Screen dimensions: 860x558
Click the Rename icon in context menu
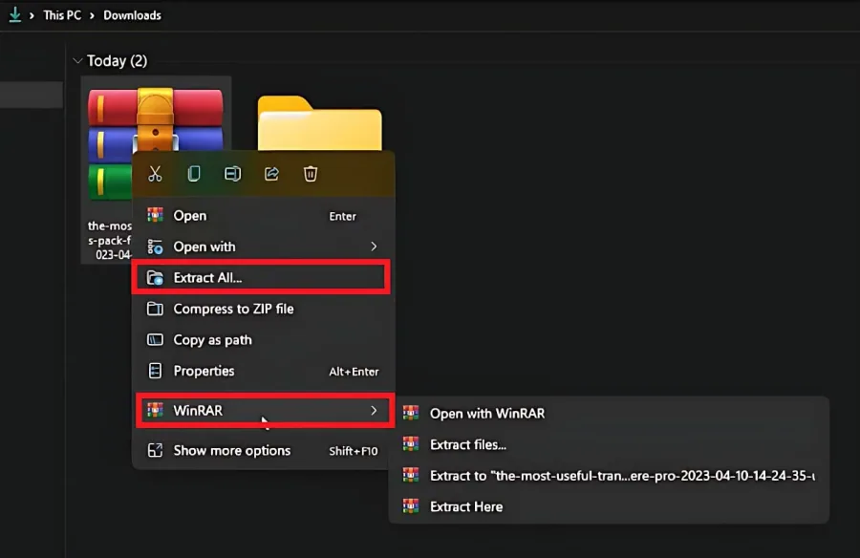232,174
